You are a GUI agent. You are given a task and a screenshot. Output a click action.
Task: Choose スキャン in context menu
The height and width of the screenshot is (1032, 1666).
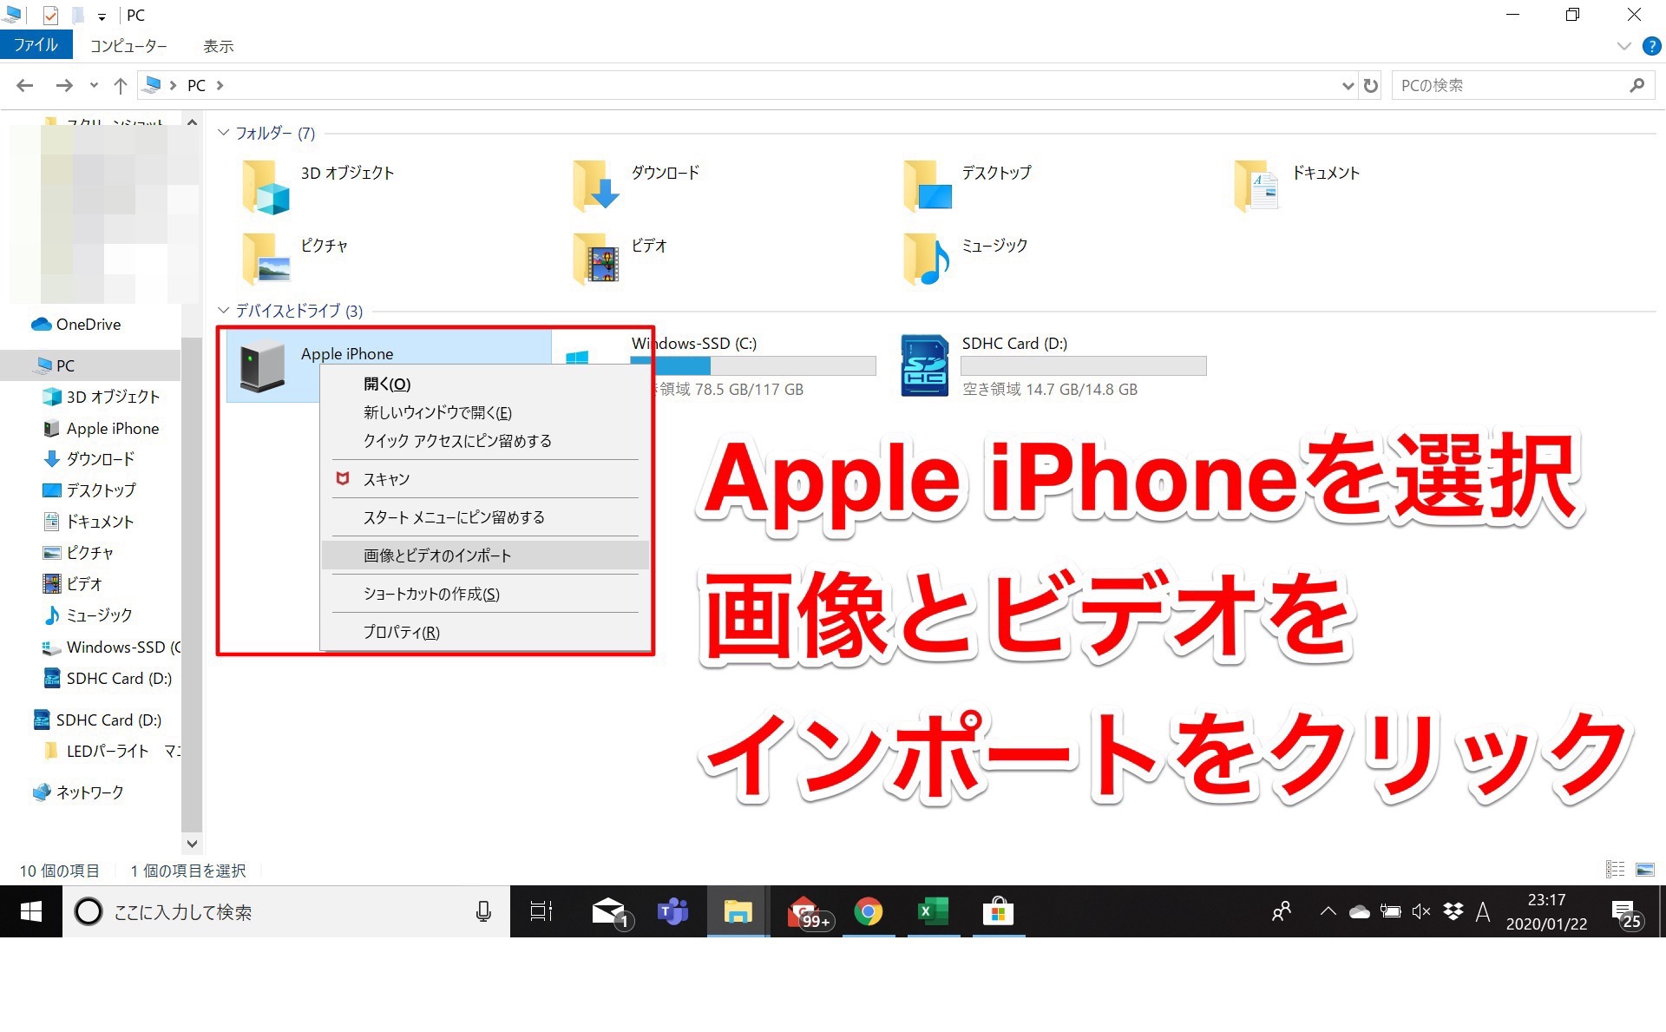[x=485, y=479]
